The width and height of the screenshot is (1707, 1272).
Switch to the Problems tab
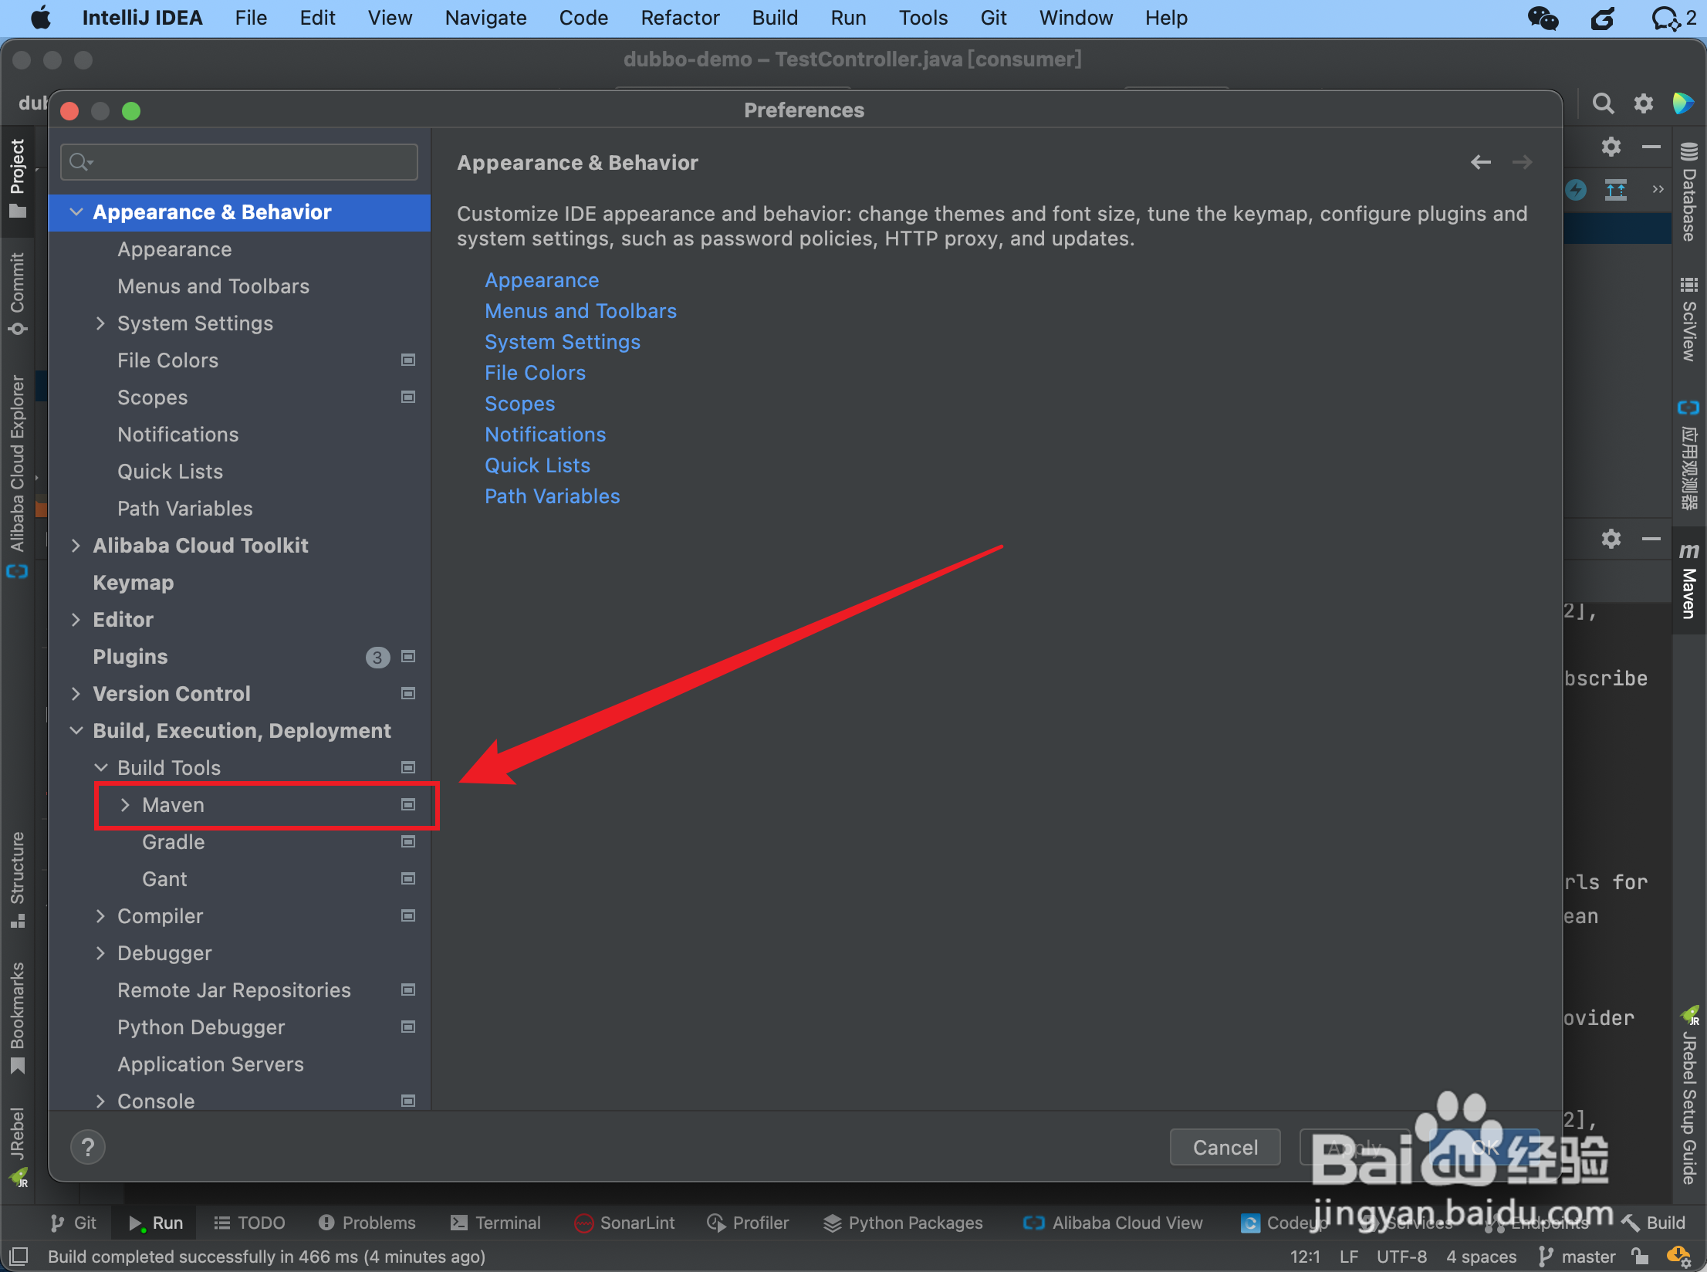[367, 1223]
